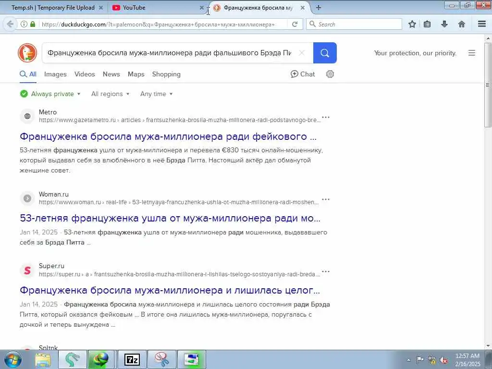Open Snipping Tool from taskbar
The image size is (492, 369).
click(x=161, y=359)
